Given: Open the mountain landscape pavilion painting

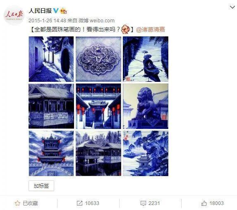Looking at the screenshot, I should 146,153.
